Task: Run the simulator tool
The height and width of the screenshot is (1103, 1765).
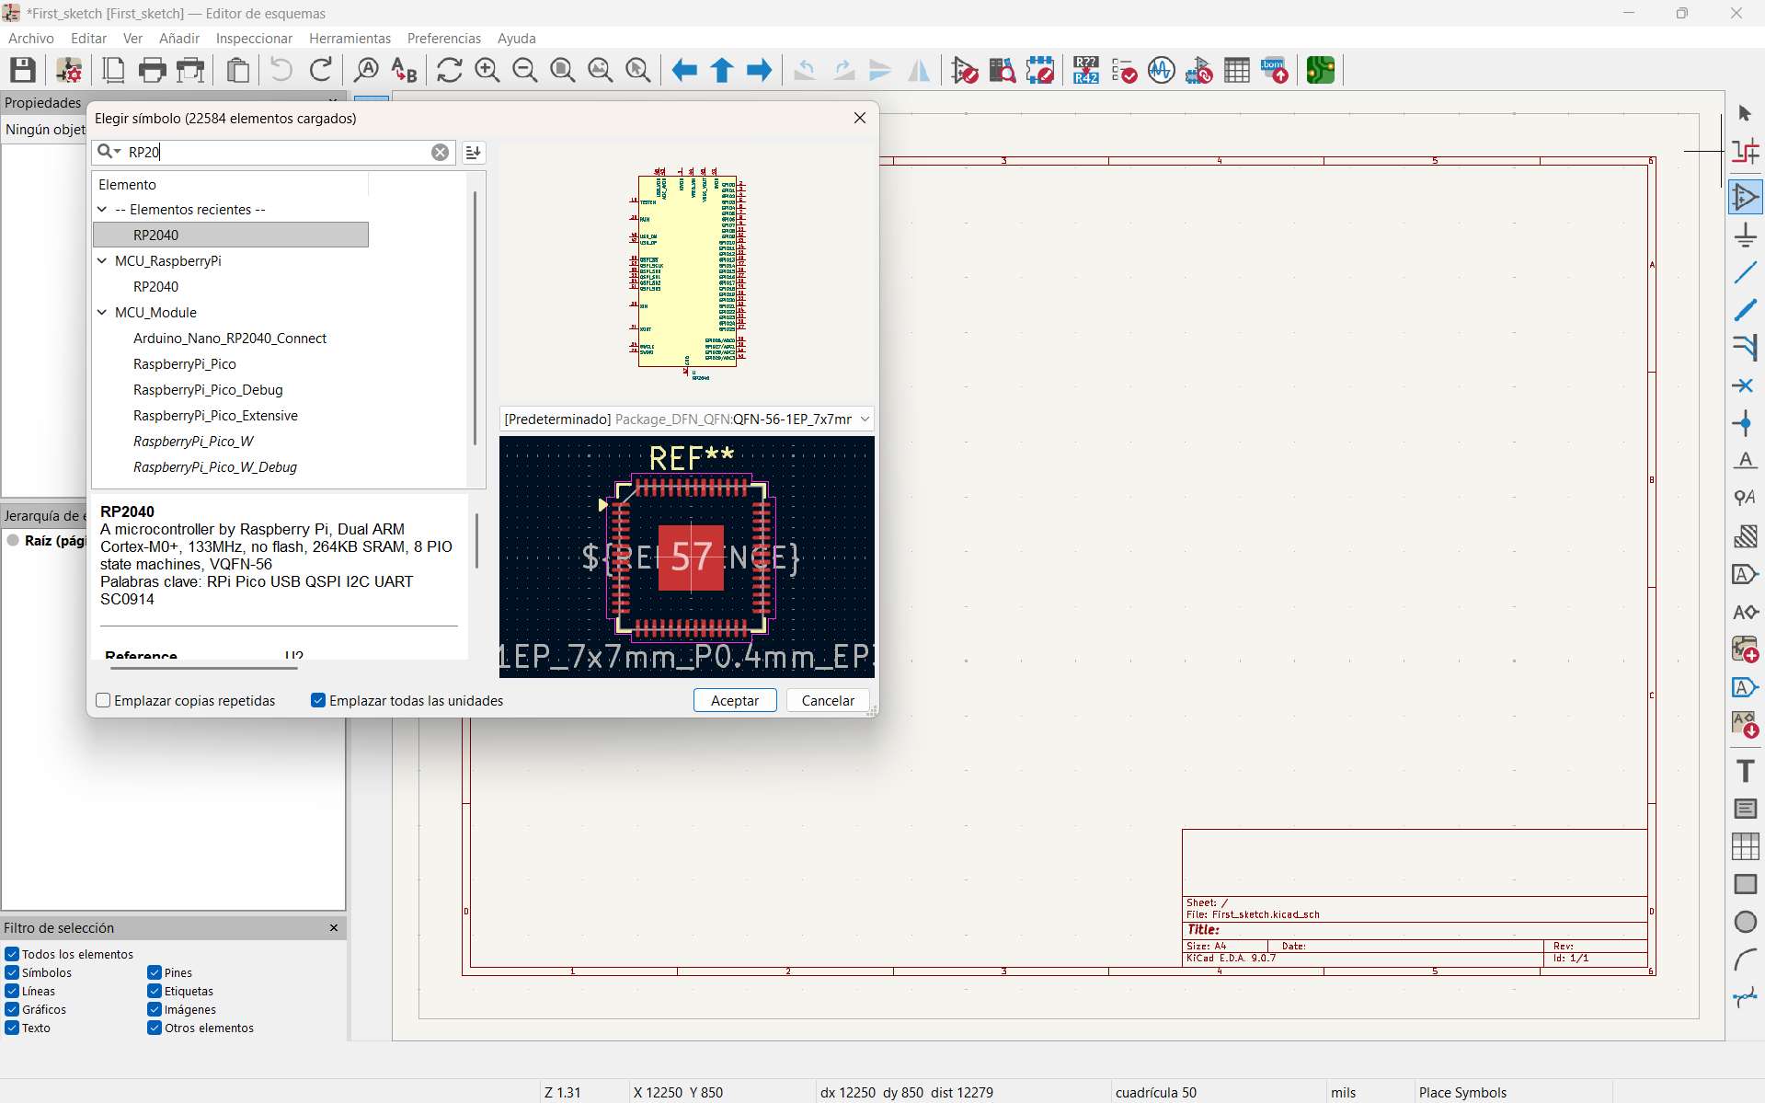Action: pyautogui.click(x=1161, y=70)
